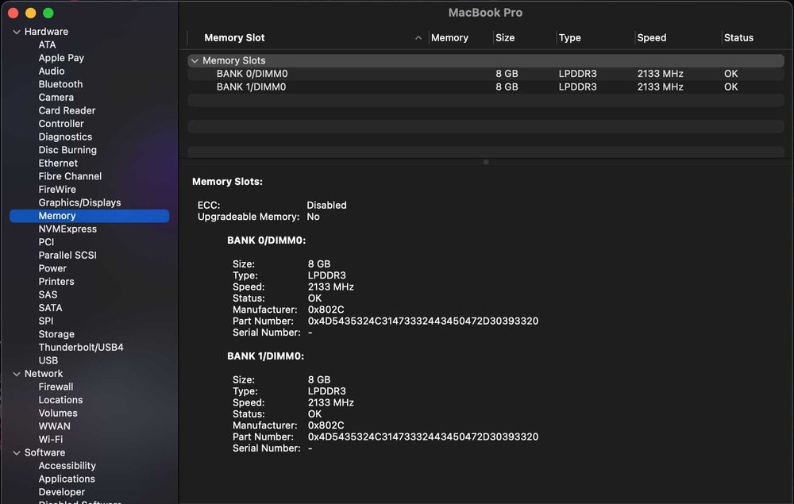This screenshot has height=504, width=794.
Task: Collapse the Network section chevron
Action: (x=17, y=374)
